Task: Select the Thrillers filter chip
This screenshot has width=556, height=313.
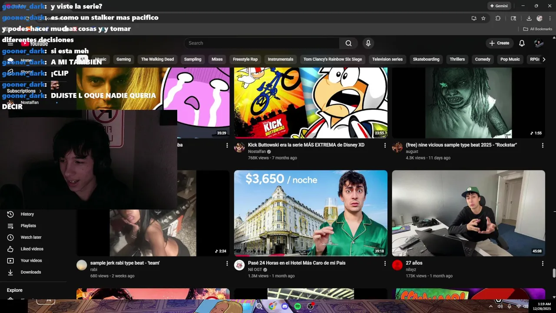Action: tap(457, 59)
